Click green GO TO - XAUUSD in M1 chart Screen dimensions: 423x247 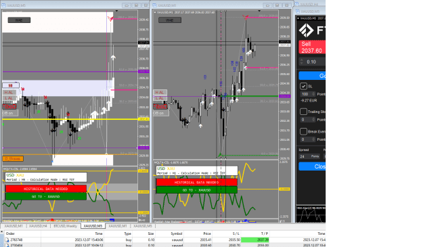coord(197,190)
